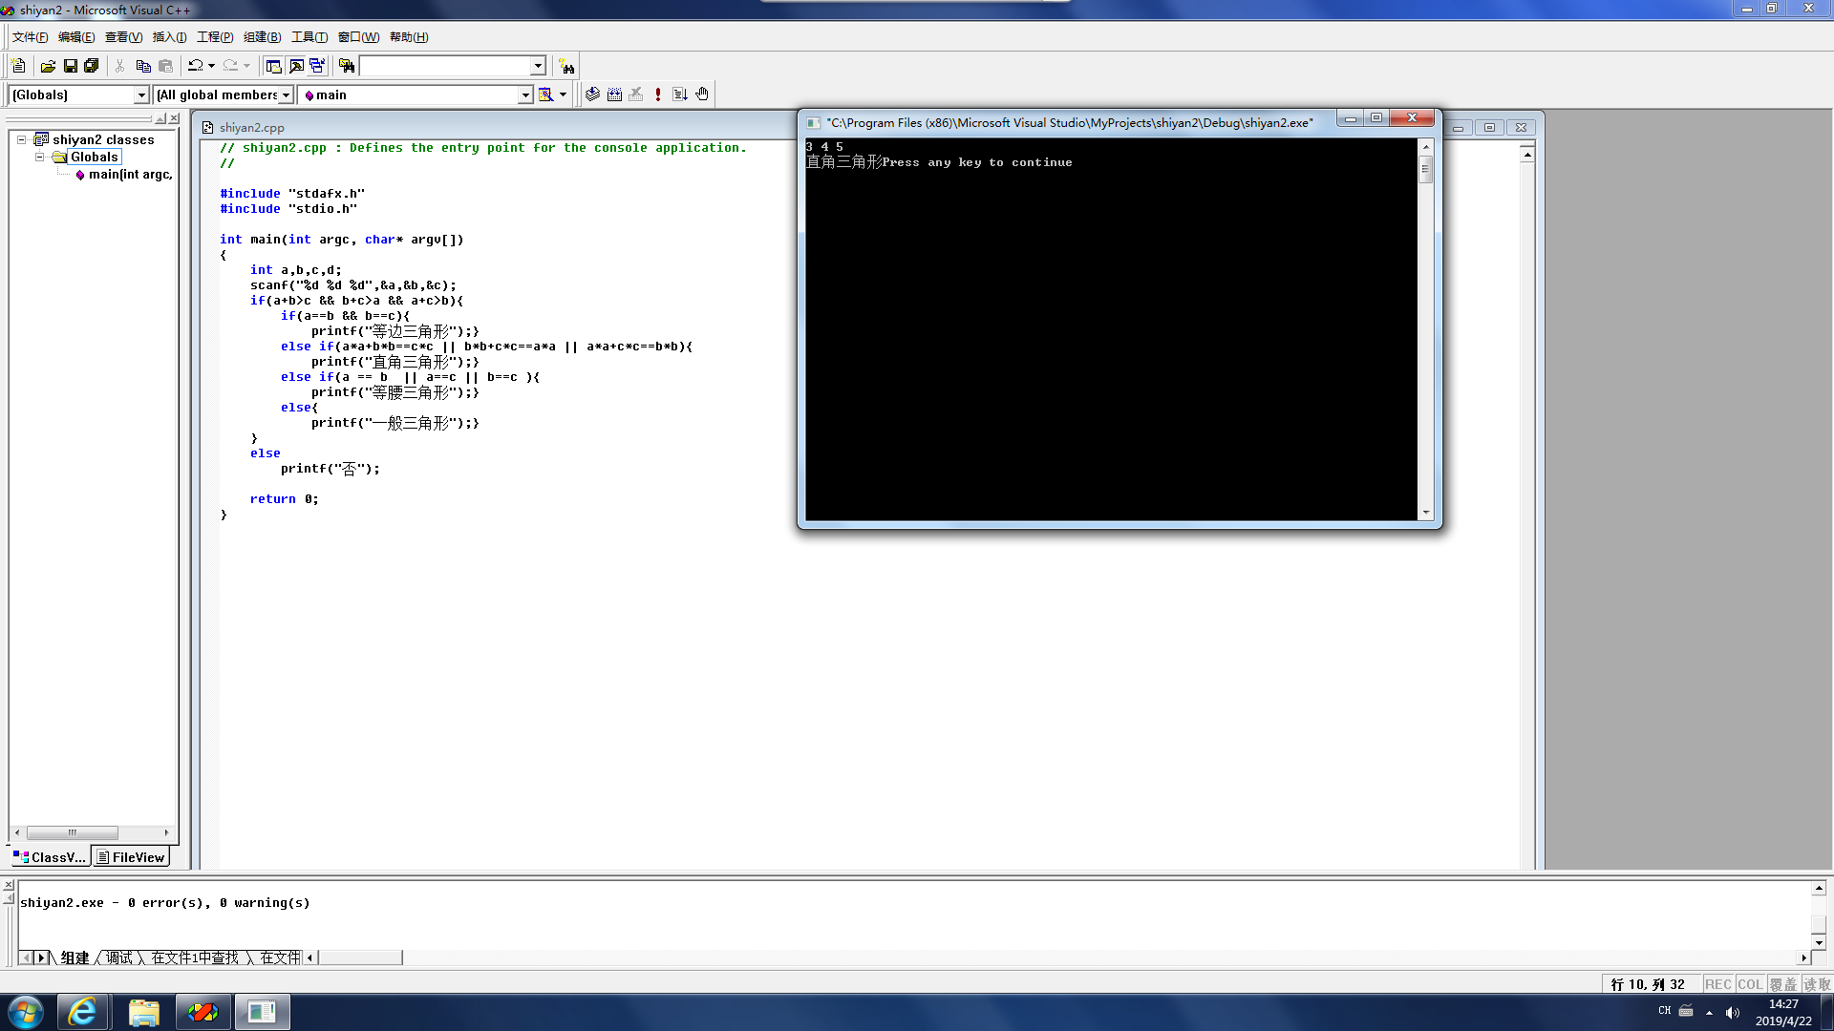The width and height of the screenshot is (1834, 1031).
Task: Toggle breakpoint with the hand icon
Action: point(702,95)
